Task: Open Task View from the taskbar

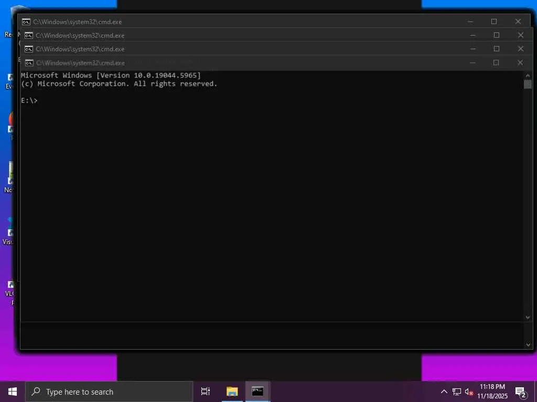Action: point(206,392)
